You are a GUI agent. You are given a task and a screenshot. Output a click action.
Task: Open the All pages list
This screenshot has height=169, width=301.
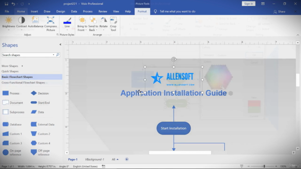(x=115, y=159)
